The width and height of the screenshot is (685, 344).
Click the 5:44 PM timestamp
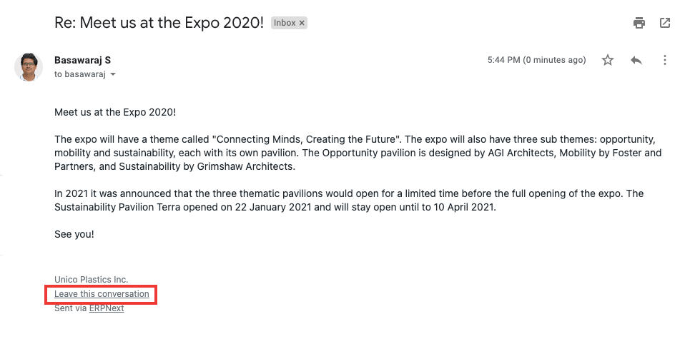coord(536,60)
